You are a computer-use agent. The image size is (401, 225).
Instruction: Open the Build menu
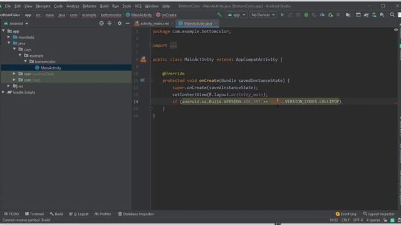104,6
